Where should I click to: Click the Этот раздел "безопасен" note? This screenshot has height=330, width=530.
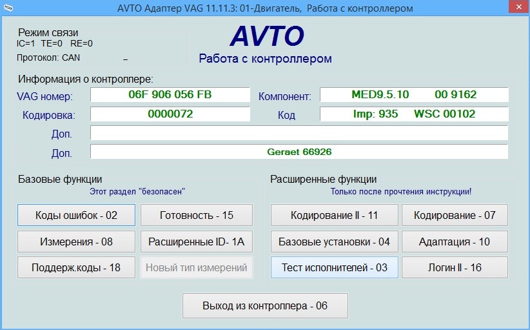pyautogui.click(x=137, y=192)
